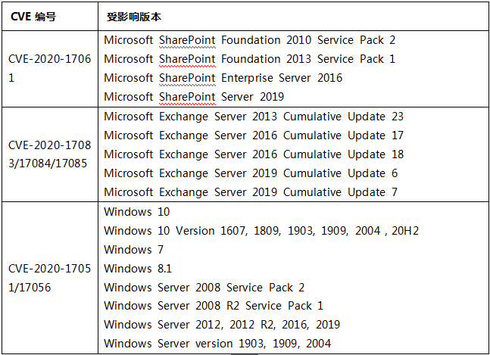Select the CVE-2020-17061 cell
The height and width of the screenshot is (355, 490).
click(x=50, y=69)
